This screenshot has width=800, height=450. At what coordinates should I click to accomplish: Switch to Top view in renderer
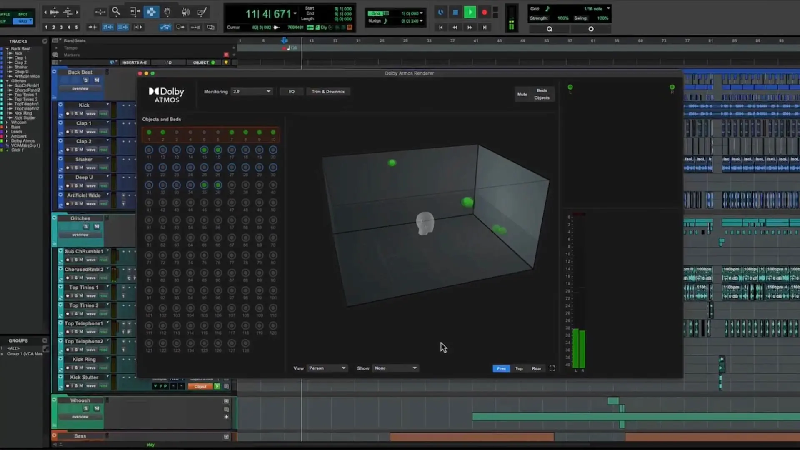pos(519,368)
